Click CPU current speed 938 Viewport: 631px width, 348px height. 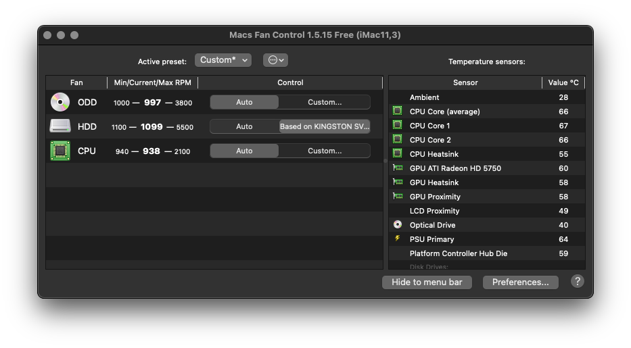(151, 151)
